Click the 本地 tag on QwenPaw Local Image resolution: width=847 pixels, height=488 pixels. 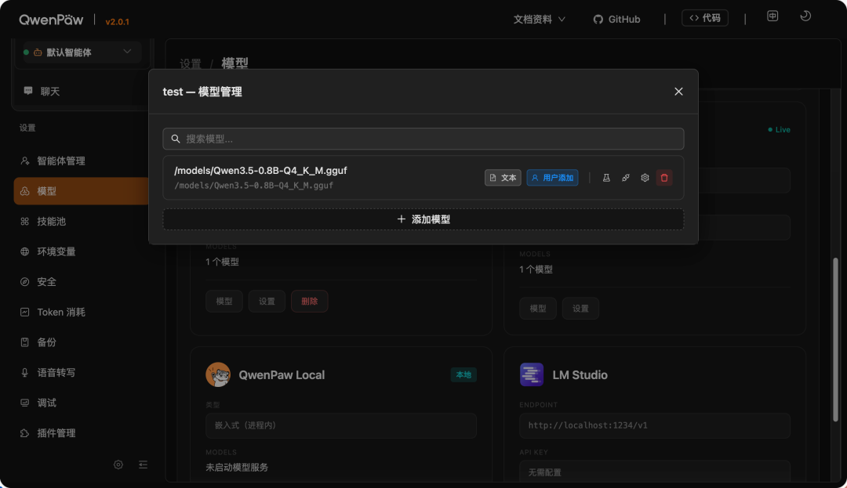pos(463,374)
